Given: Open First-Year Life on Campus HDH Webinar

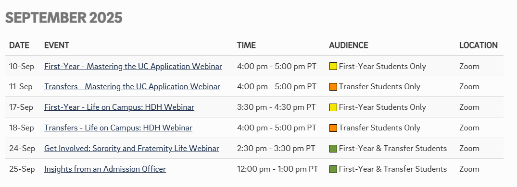Looking at the screenshot, I should (x=119, y=107).
